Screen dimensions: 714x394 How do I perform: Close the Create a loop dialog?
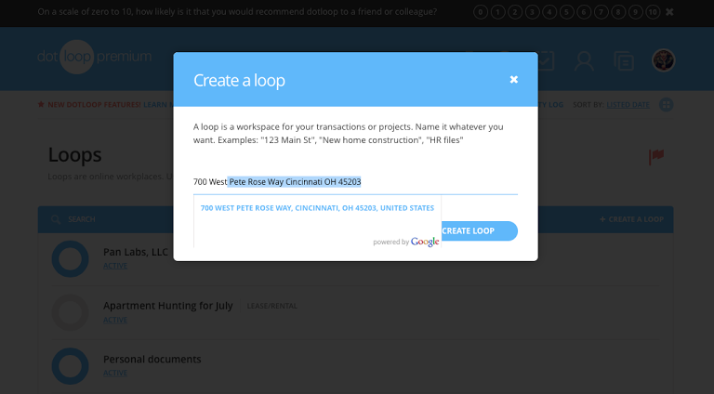point(513,80)
